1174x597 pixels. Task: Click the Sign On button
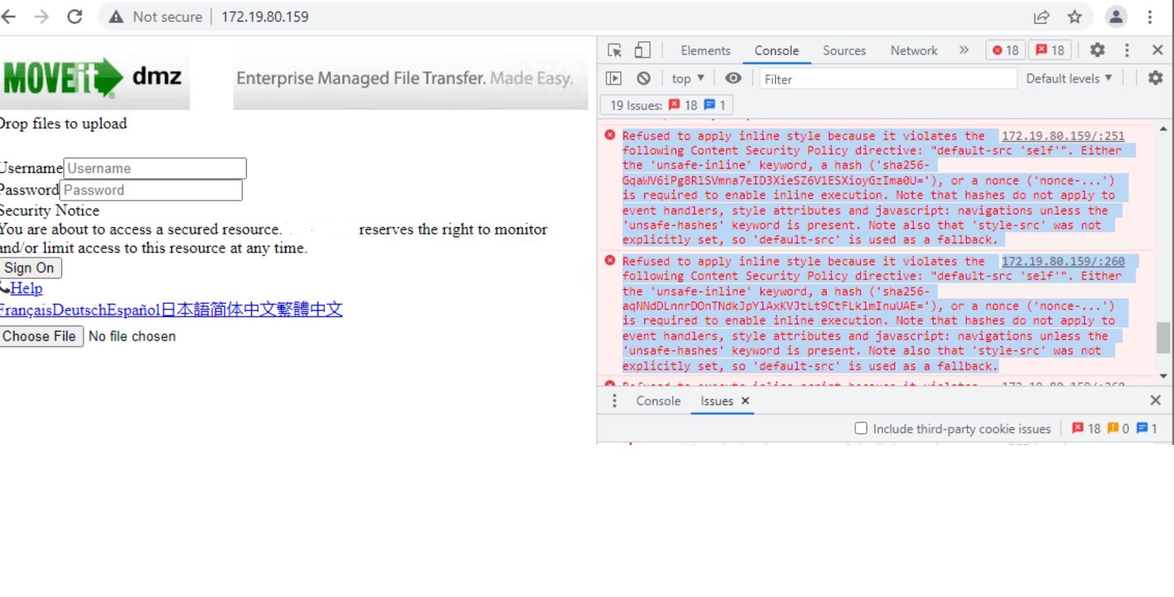pos(30,268)
